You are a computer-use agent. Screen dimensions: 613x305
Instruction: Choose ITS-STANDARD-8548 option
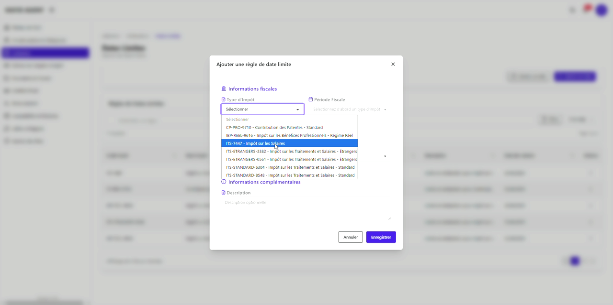click(289, 175)
